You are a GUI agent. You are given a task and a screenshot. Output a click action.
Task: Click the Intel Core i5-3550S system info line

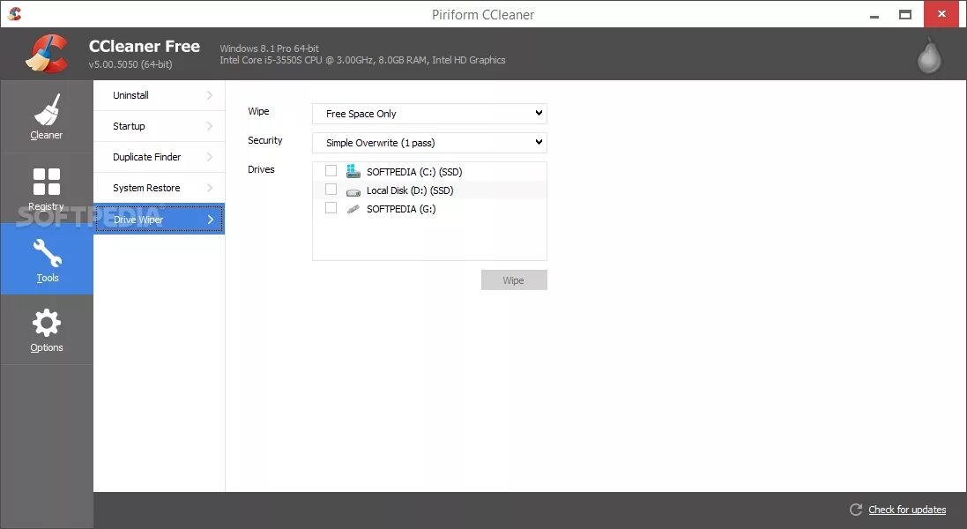pyautogui.click(x=362, y=60)
